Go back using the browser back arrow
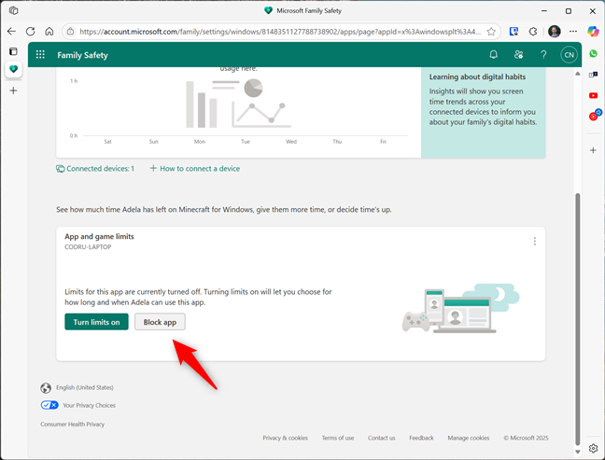The width and height of the screenshot is (605, 460). 11,32
